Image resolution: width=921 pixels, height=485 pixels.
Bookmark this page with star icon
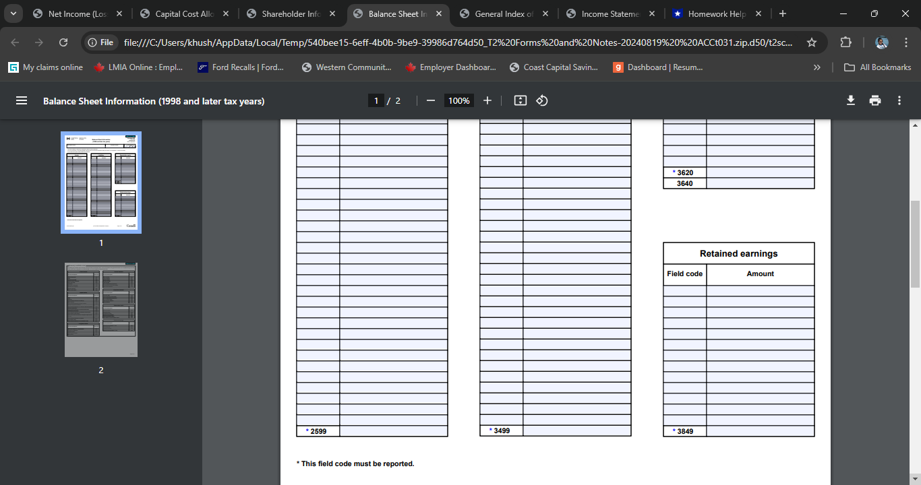point(812,42)
